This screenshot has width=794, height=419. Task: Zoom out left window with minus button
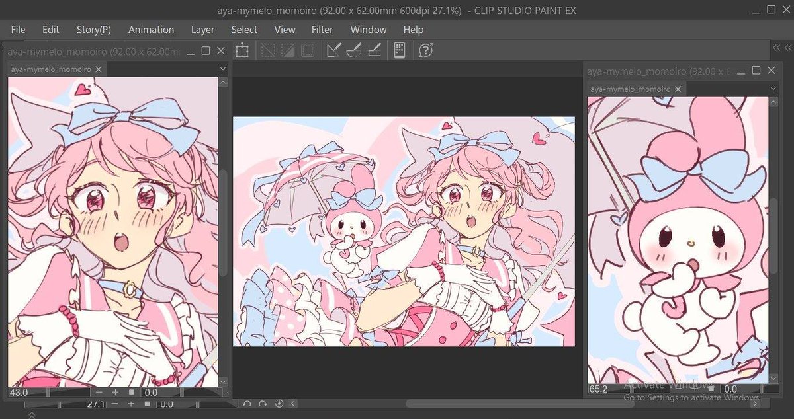[99, 393]
